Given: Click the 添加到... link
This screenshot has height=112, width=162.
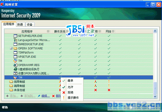Looking at the screenshot, I should coord(30,96).
